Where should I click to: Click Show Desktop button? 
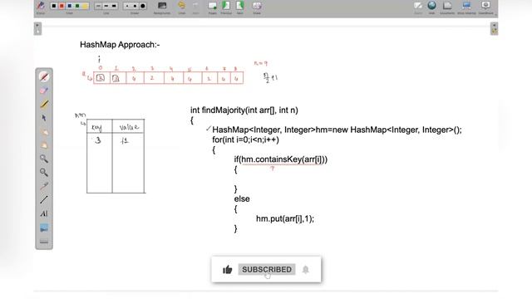coord(466,7)
